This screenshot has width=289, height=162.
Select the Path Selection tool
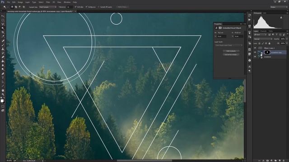[3, 82]
